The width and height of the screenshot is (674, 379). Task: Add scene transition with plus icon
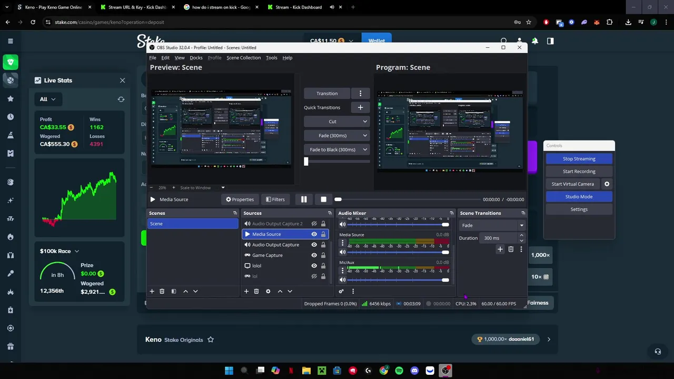pyautogui.click(x=500, y=249)
